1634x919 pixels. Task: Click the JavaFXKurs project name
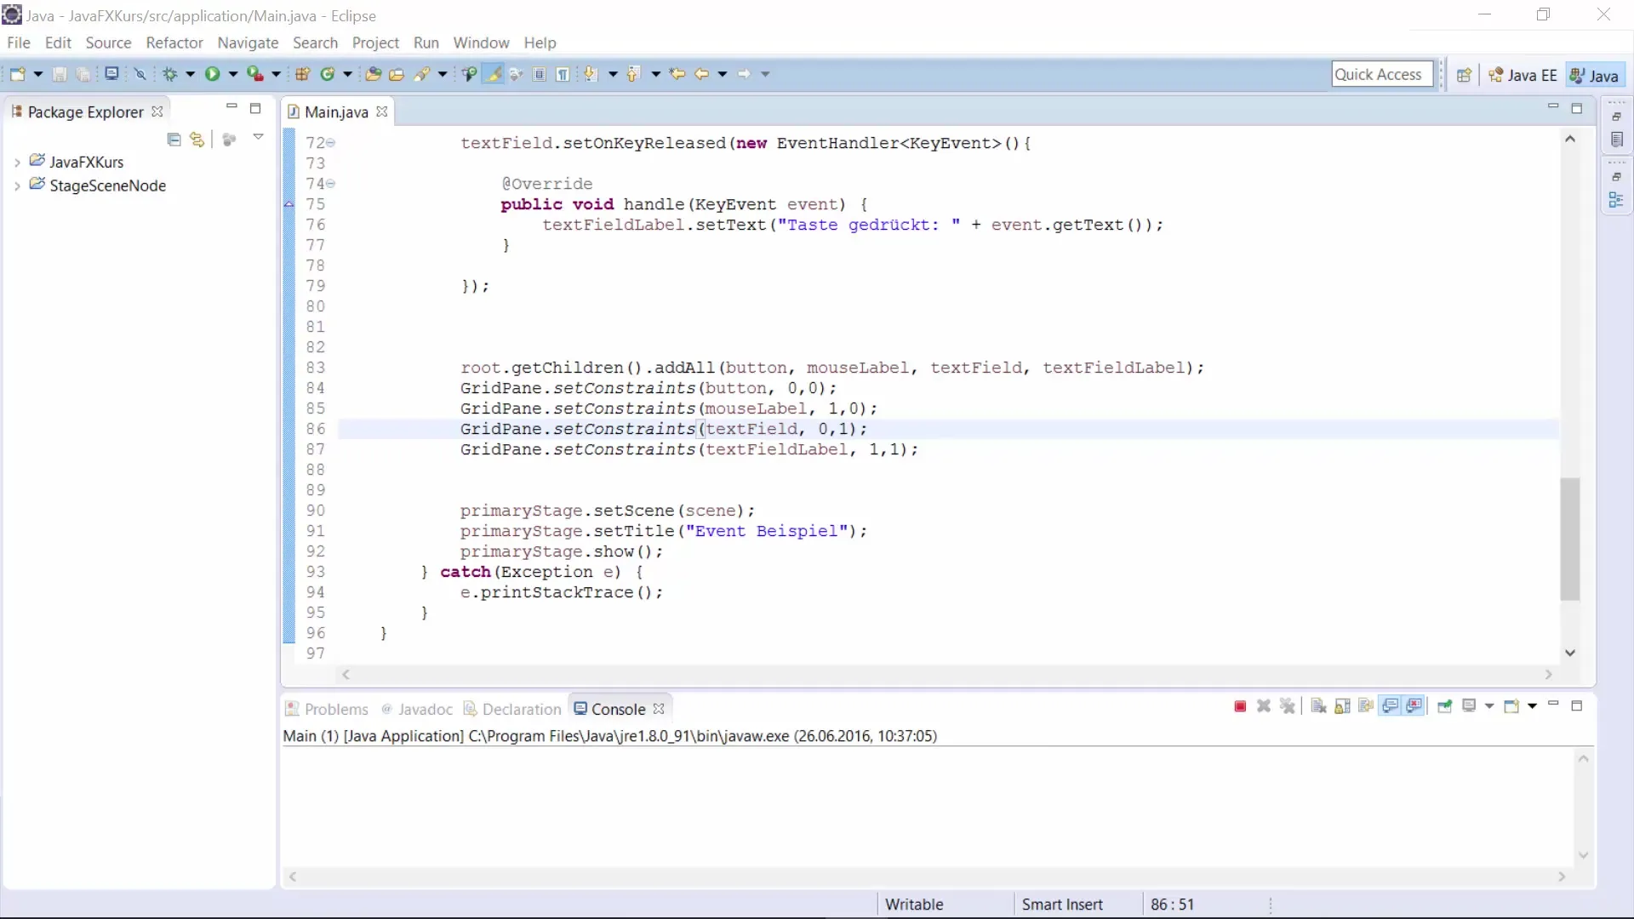[86, 162]
